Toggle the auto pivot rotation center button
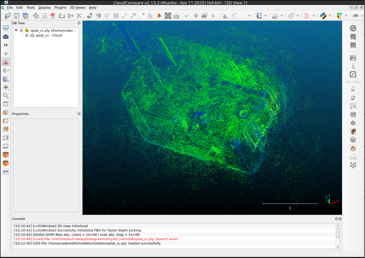Image resolution: width=365 pixels, height=258 pixels. [6, 62]
